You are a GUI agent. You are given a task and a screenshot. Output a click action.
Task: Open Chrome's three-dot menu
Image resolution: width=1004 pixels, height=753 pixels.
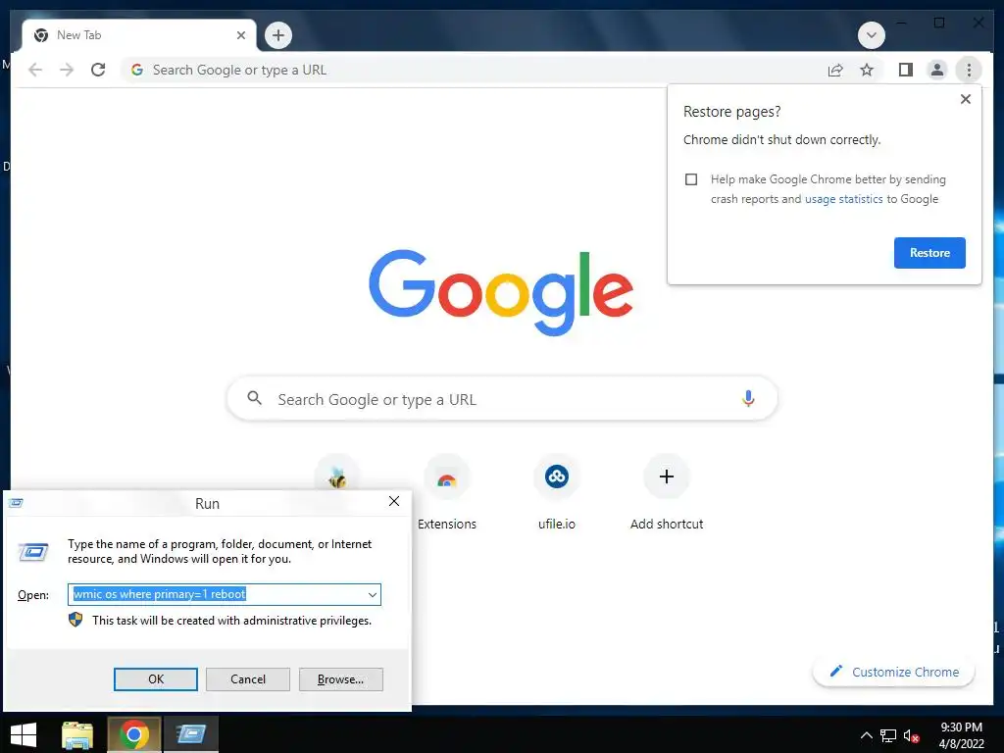point(969,70)
